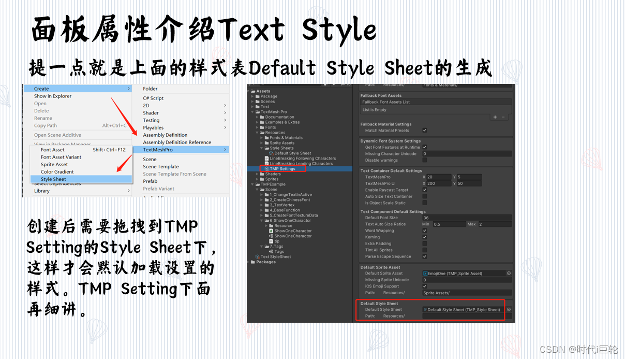Image resolution: width=626 pixels, height=359 pixels.
Task: Click the Resource folder icon under 6_ShowOneCharactor
Action: coord(271,225)
